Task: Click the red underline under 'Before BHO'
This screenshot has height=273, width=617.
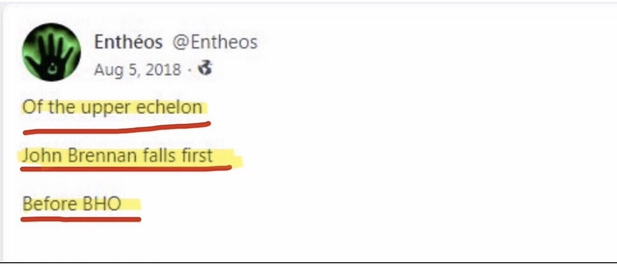Action: coord(81,219)
